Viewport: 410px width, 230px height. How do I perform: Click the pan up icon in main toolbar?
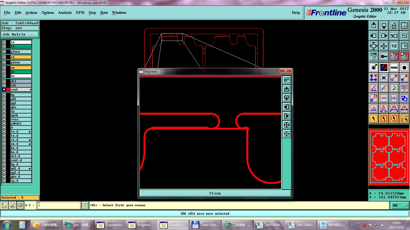point(374,26)
